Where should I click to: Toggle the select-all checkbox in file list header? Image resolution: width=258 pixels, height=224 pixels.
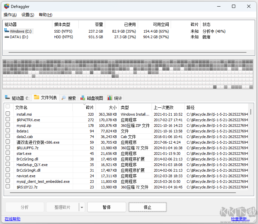[8, 106]
